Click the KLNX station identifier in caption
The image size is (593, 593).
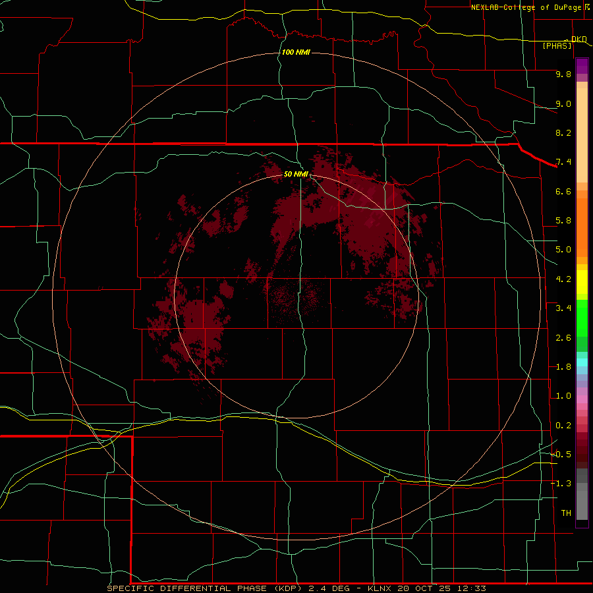(x=380, y=588)
